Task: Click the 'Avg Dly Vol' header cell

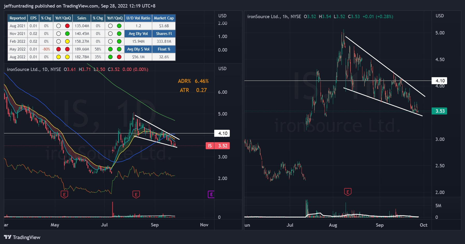Action: (x=138, y=34)
